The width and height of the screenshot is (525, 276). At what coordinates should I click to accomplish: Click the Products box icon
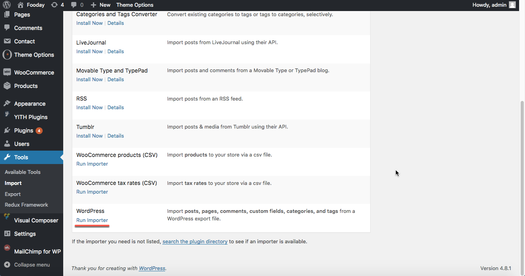point(7,86)
